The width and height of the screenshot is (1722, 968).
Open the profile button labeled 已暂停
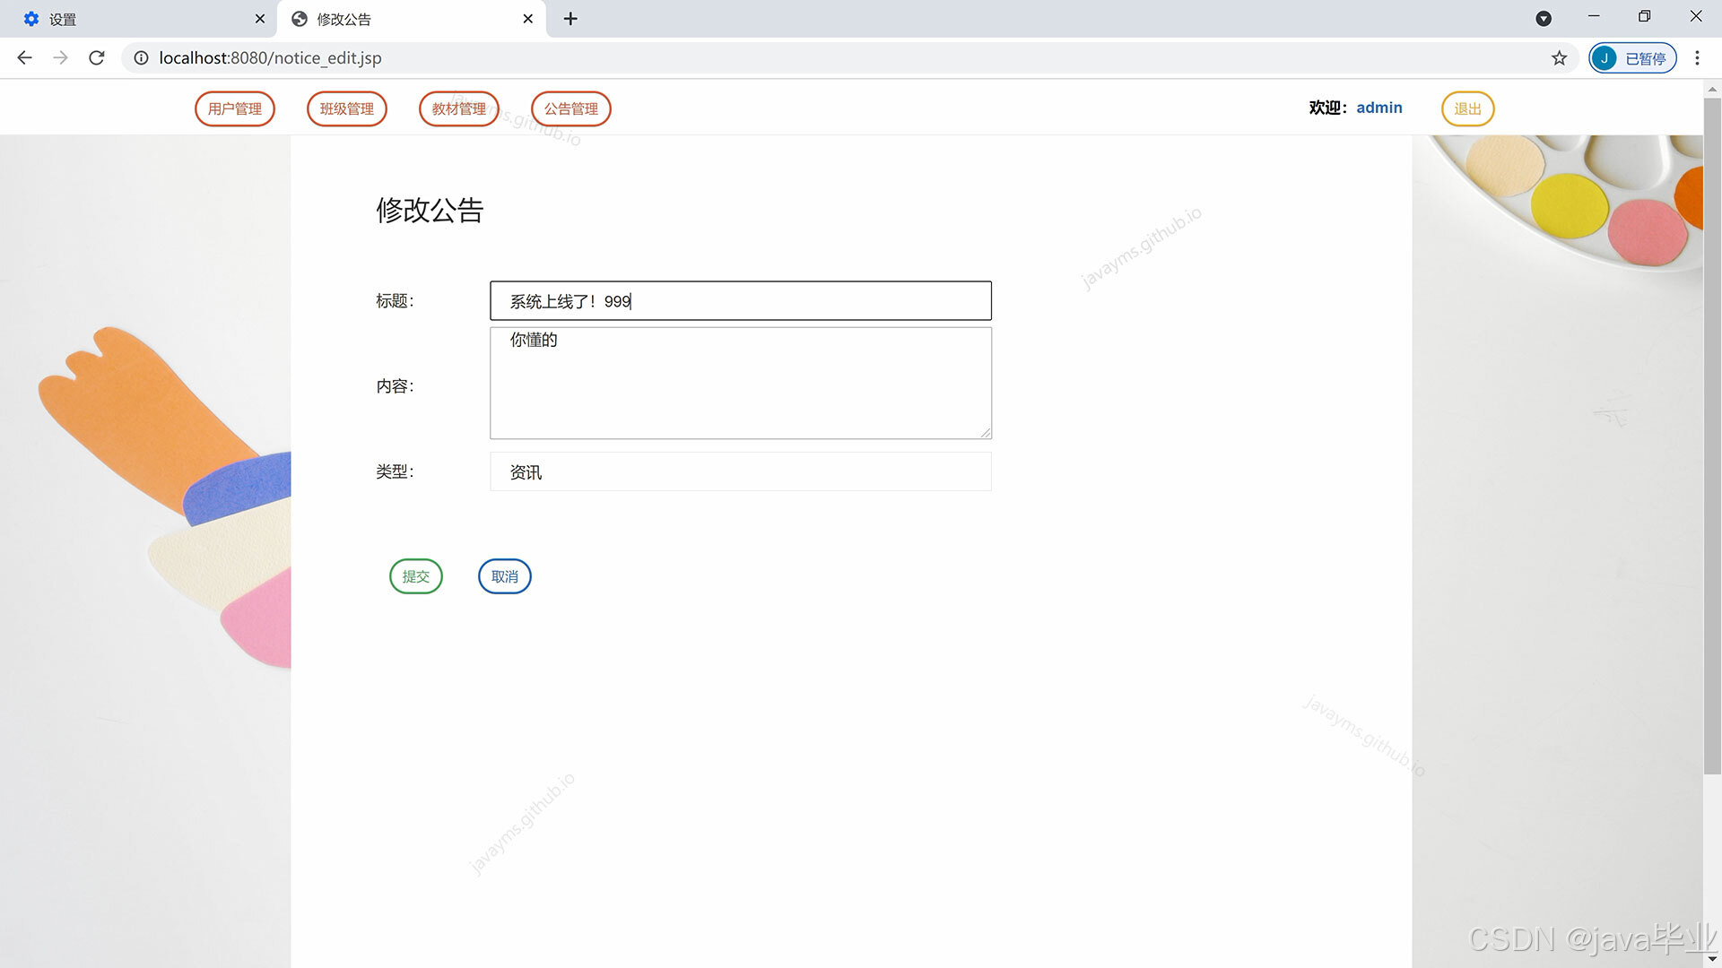1633,57
